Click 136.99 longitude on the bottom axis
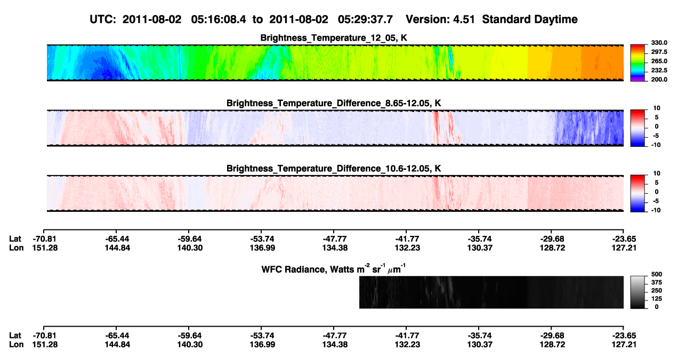Screen dimensions: 693x356 pyautogui.click(x=263, y=344)
